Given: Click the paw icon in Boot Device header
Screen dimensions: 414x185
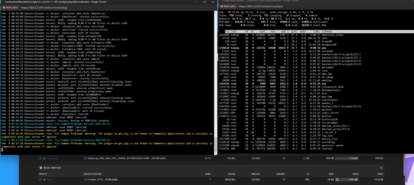Looking at the screenshot, I should [x=41, y=168].
